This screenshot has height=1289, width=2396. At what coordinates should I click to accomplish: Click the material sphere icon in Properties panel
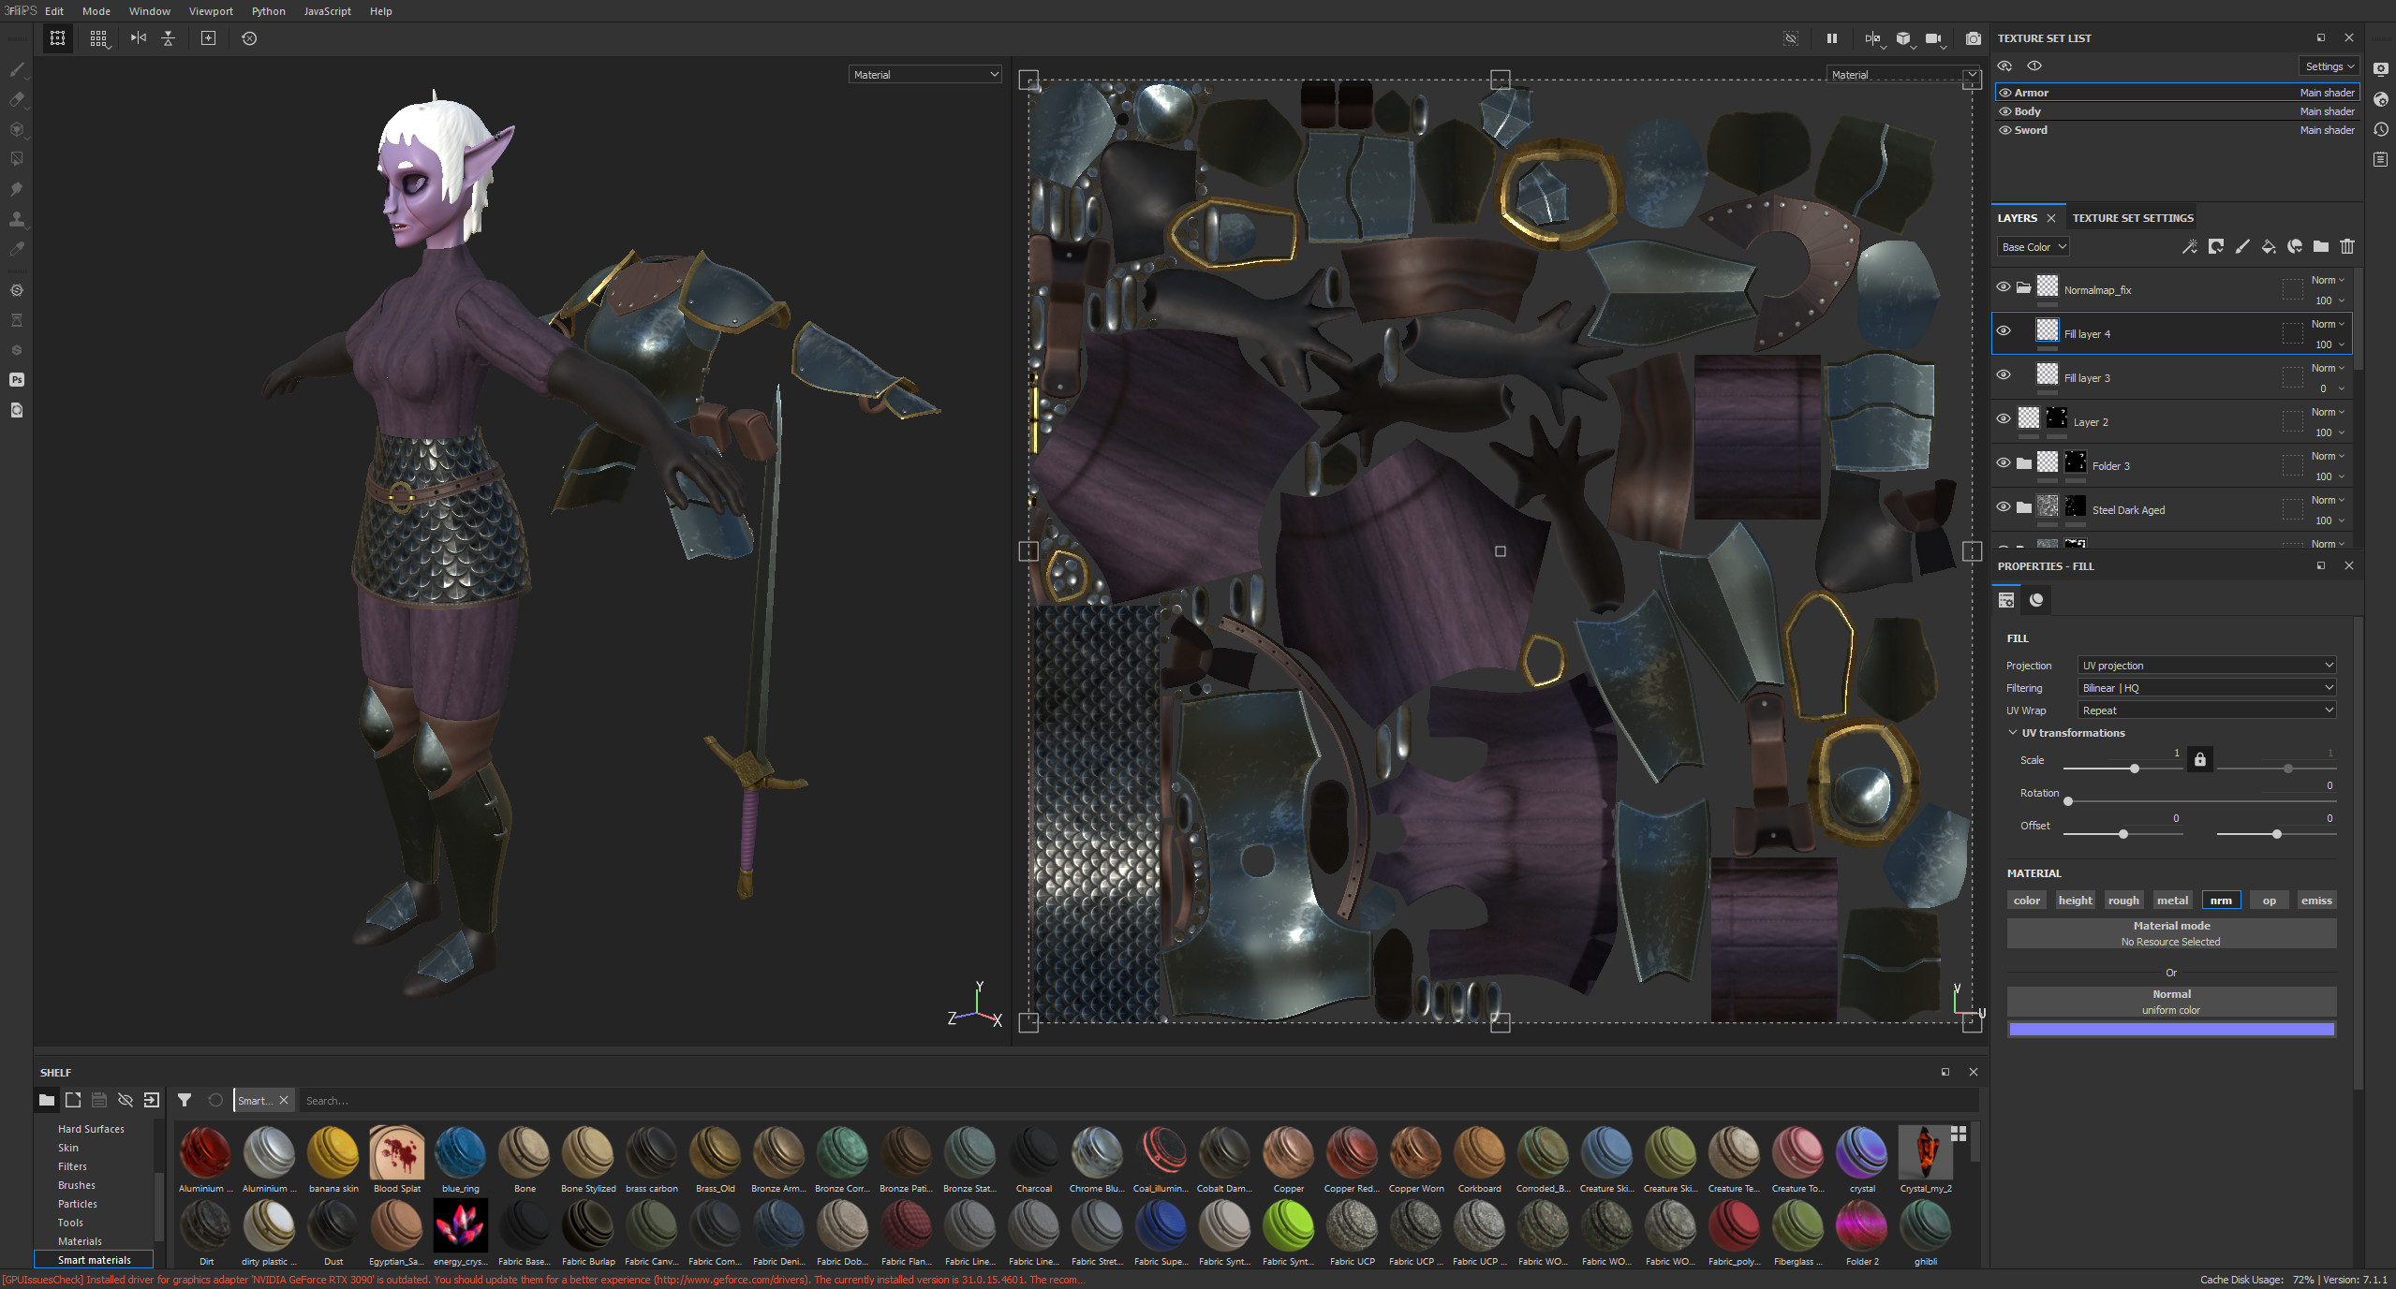click(x=2036, y=600)
